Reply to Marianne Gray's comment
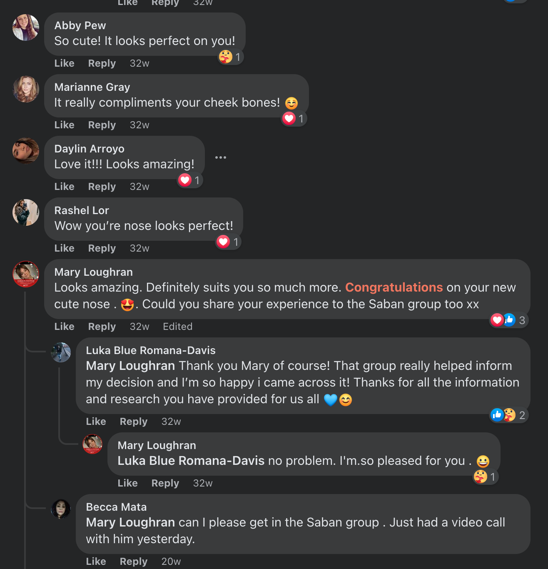The image size is (548, 569). (x=102, y=125)
